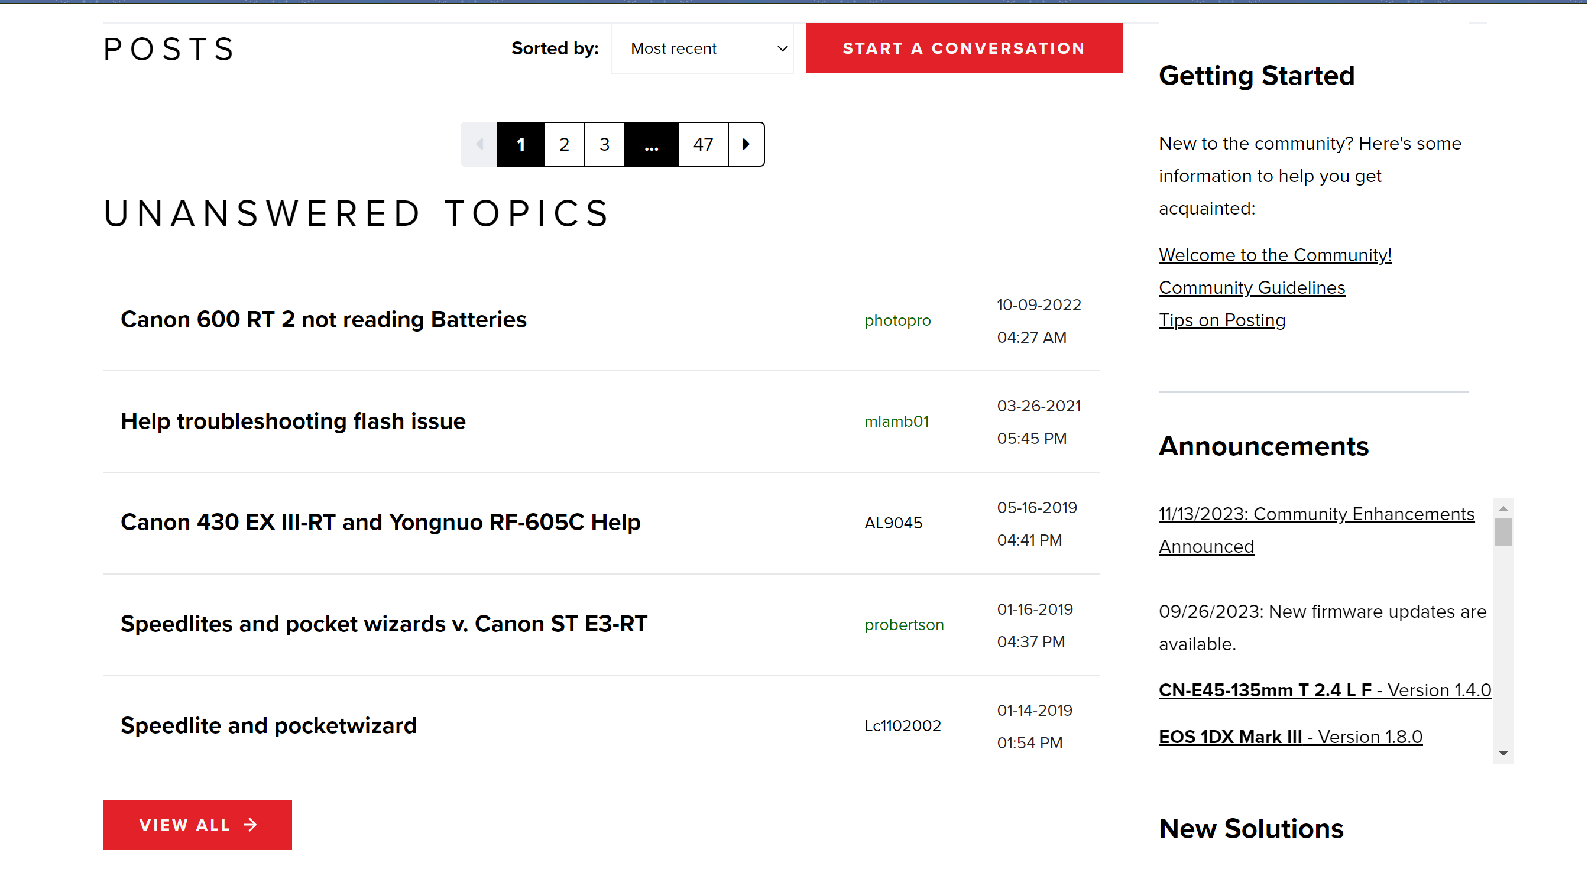Screen dimensions: 1588x882
Task: Go to page 3 of posts
Action: (604, 144)
